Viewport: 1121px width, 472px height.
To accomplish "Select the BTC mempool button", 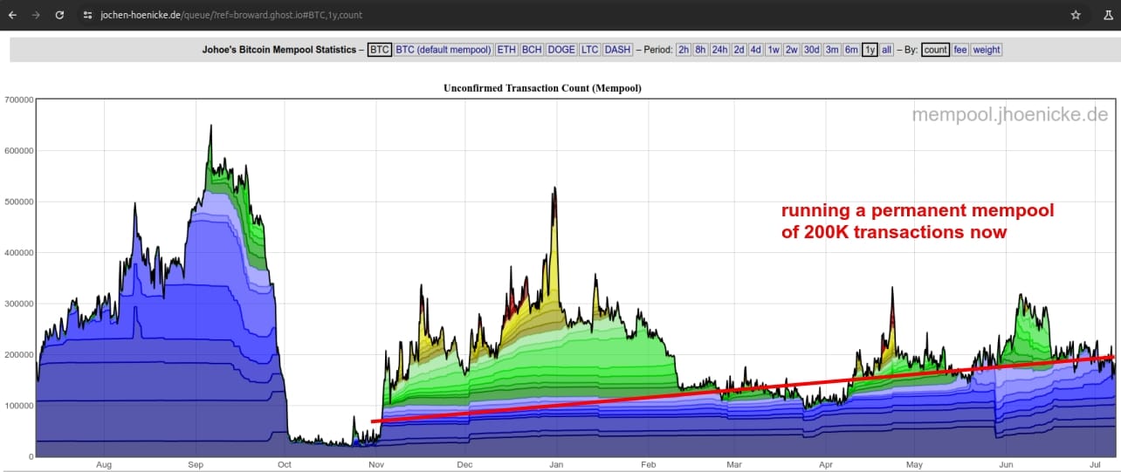I will point(380,50).
